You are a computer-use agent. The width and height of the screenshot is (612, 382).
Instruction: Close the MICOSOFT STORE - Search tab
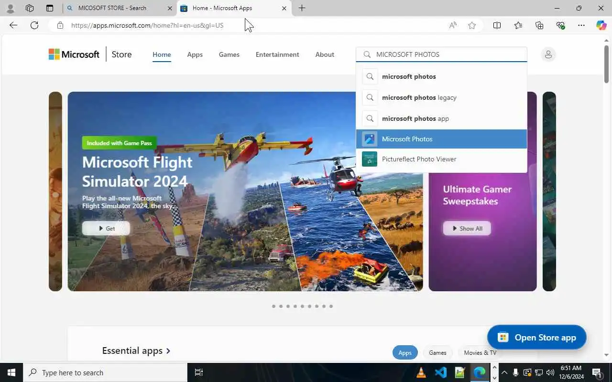170,8
